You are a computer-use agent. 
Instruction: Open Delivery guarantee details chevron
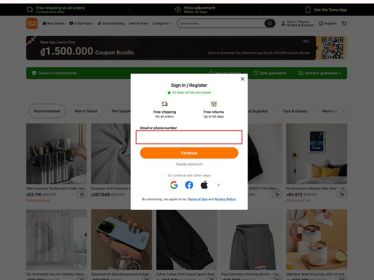point(340,73)
